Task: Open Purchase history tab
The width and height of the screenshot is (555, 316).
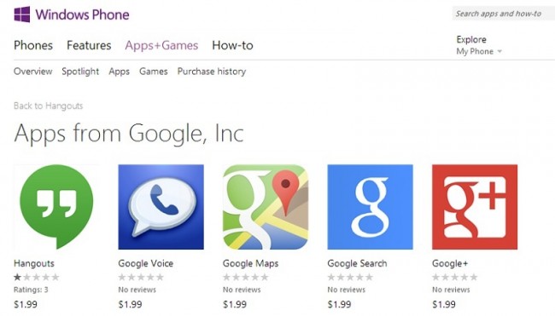Action: (212, 72)
